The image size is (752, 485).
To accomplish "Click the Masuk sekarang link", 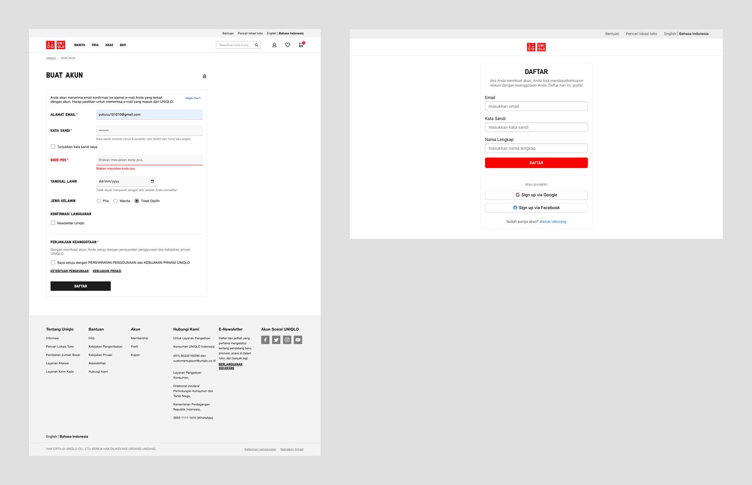I will [x=553, y=222].
